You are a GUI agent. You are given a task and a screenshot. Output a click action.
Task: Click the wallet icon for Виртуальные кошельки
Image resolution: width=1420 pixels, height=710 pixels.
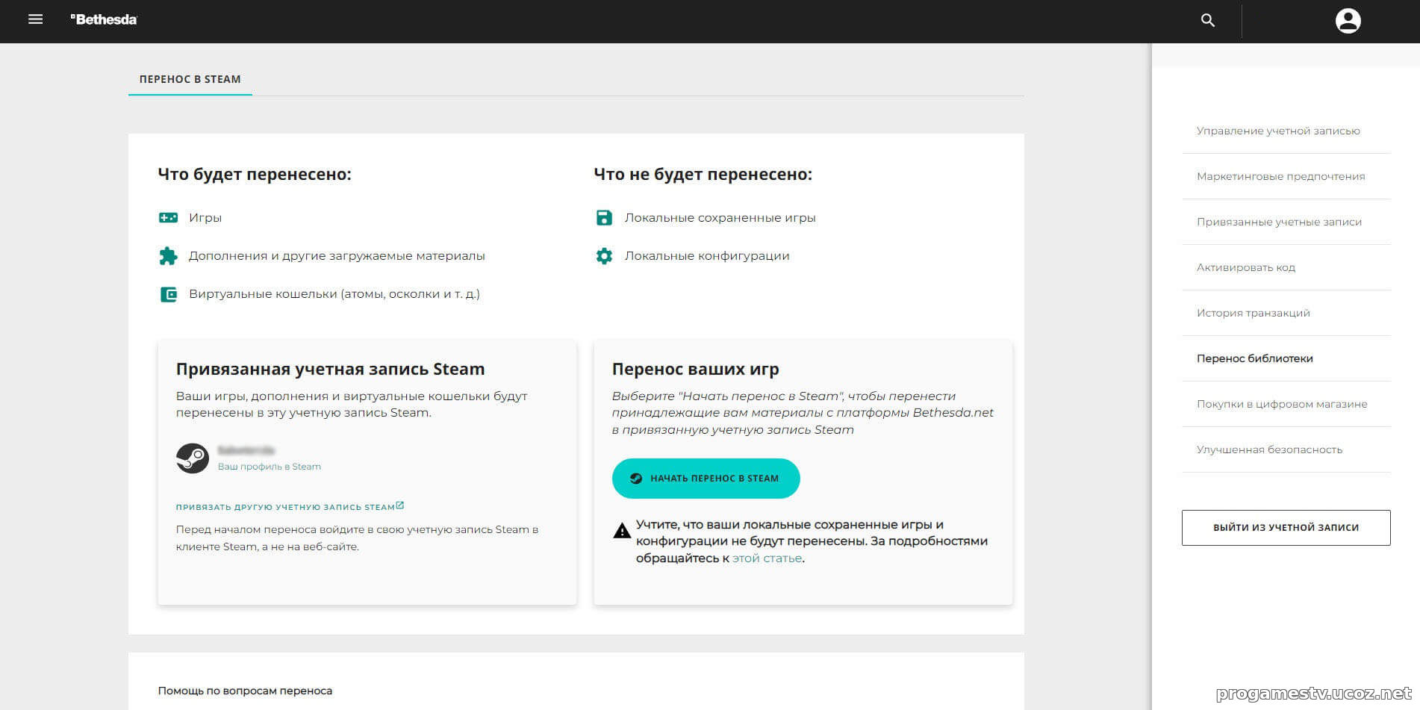[x=169, y=294]
